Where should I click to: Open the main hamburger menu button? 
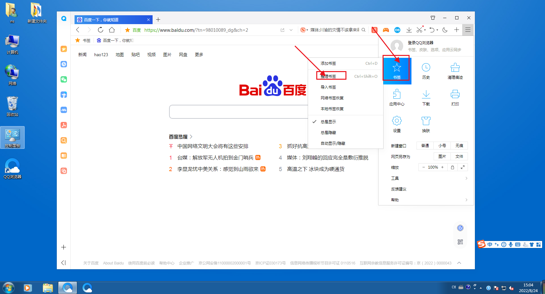click(x=468, y=30)
